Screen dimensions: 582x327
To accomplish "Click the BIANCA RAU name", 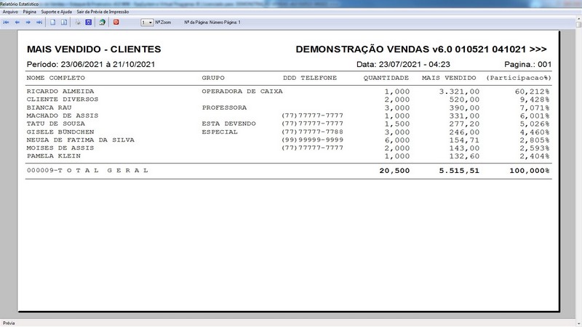I will 49,108.
